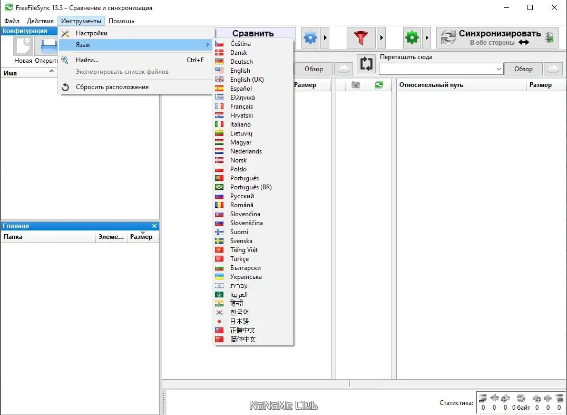Select Українська language
This screenshot has width=567, height=415.
pos(253,277)
